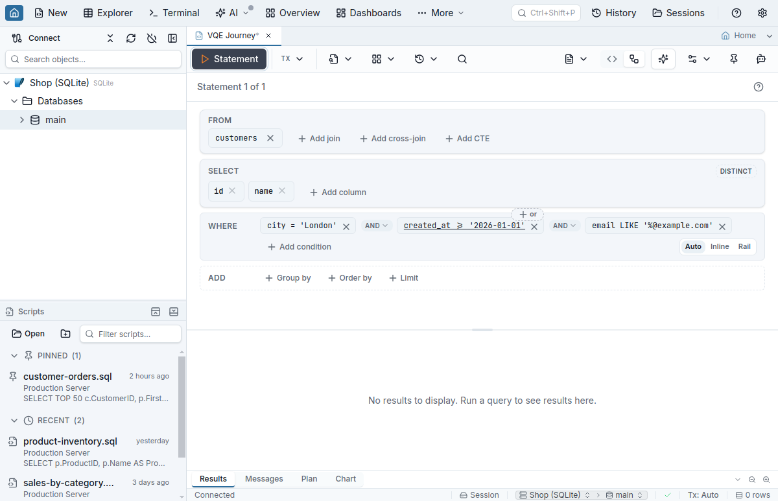Switch to the Messages tab
Viewport: 778px width, 501px height.
tap(264, 479)
